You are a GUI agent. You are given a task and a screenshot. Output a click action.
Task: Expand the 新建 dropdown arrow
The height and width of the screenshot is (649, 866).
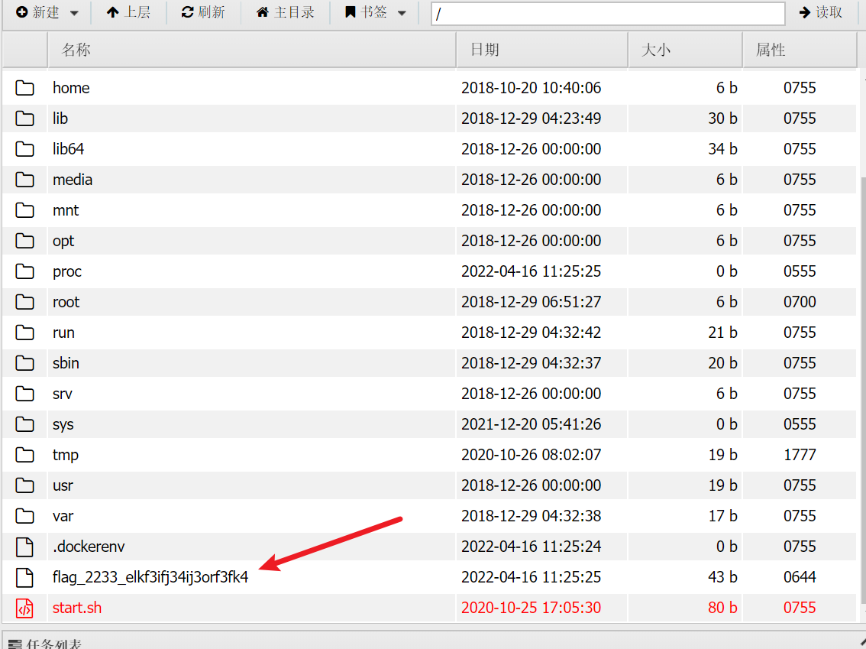click(x=73, y=12)
